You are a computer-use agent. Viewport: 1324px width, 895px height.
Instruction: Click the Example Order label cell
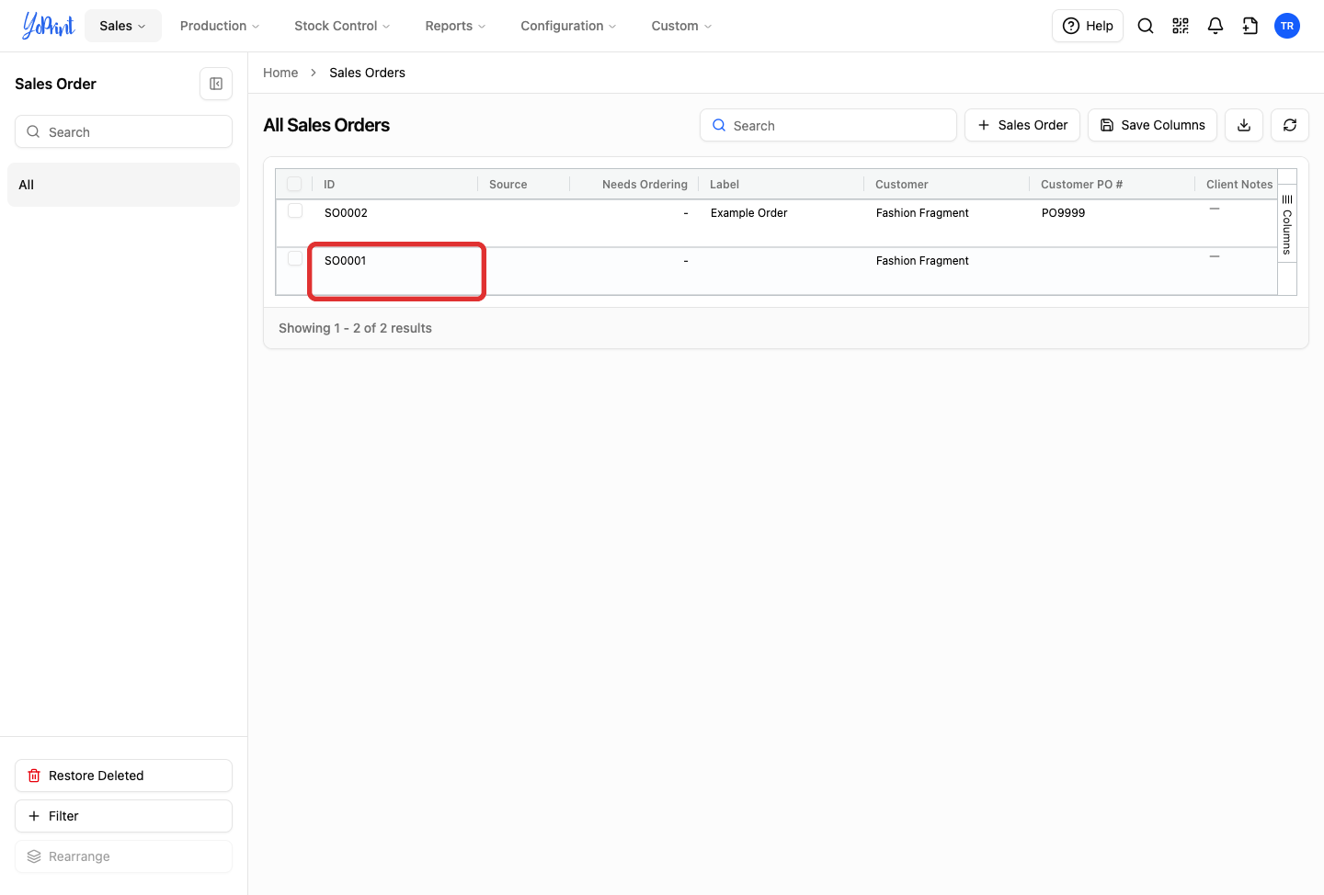(x=749, y=213)
